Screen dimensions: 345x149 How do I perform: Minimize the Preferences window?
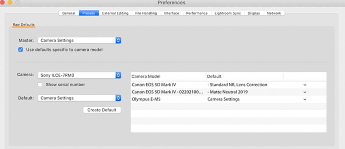point(10,3)
